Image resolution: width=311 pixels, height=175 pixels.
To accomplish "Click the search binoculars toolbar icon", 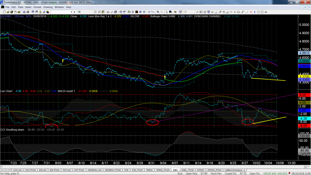I will click(79, 12).
